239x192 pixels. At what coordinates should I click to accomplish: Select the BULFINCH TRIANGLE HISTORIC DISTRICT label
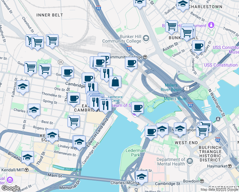210,154
